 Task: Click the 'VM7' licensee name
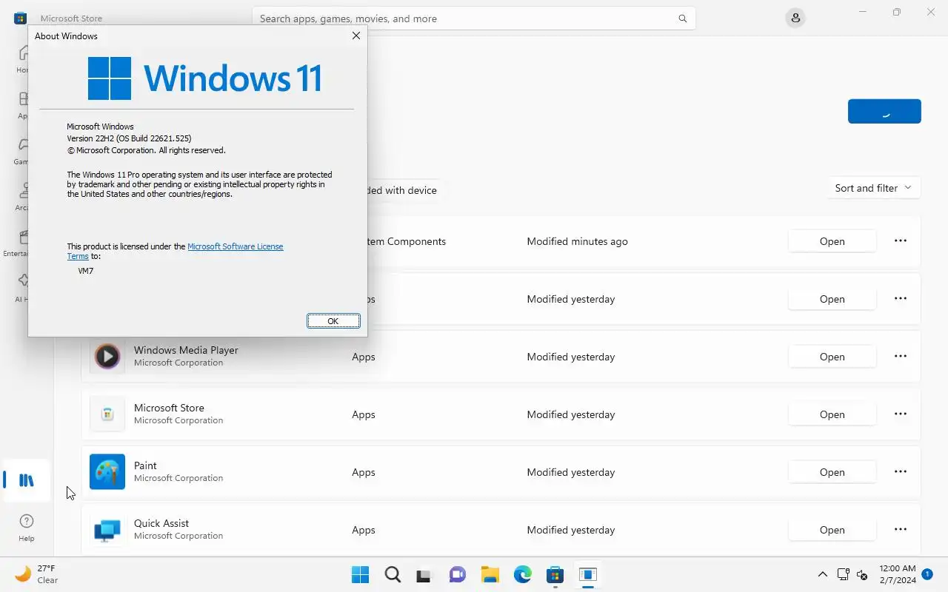[86, 271]
